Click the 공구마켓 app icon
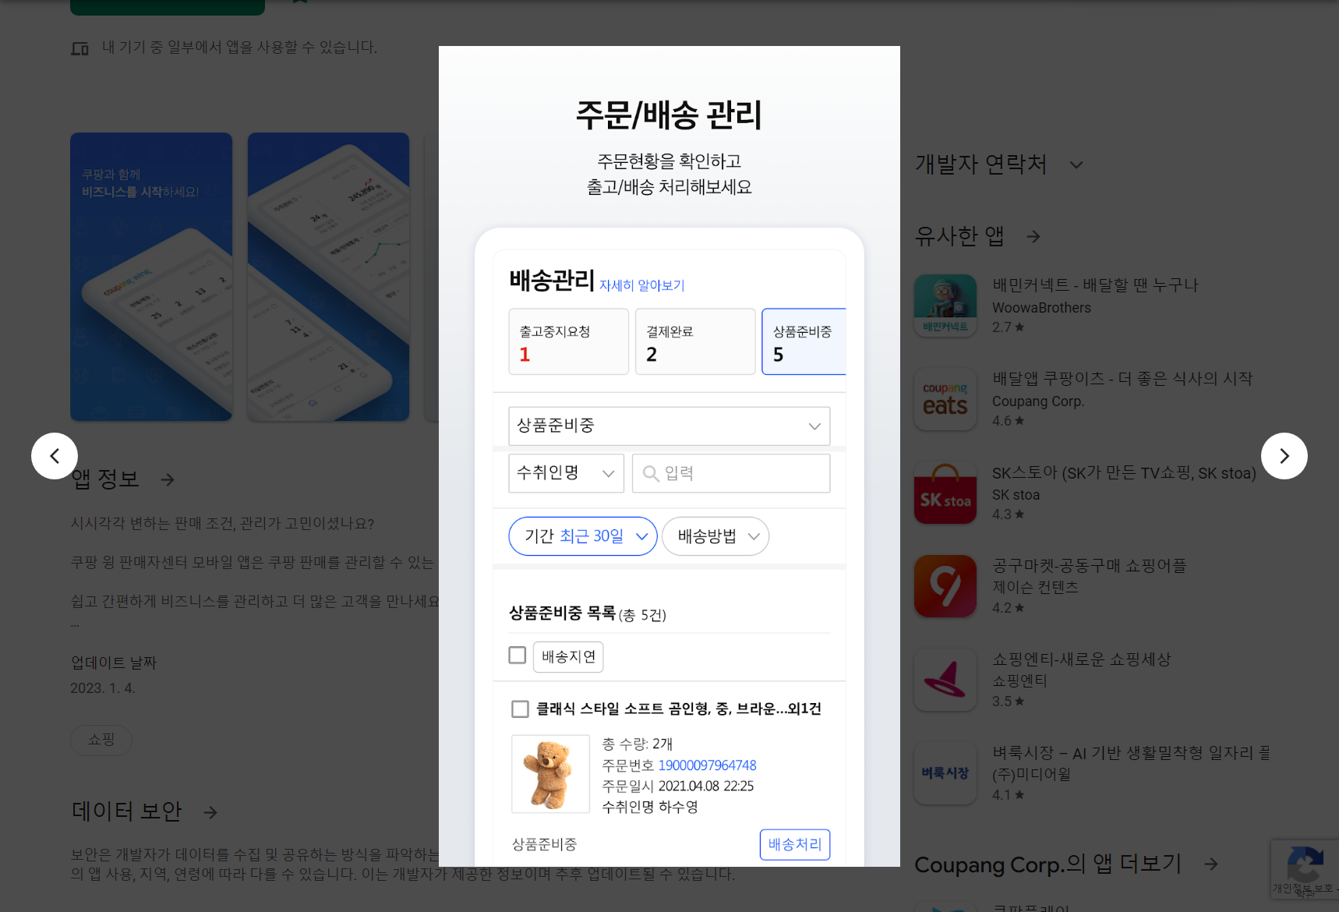 click(x=945, y=585)
